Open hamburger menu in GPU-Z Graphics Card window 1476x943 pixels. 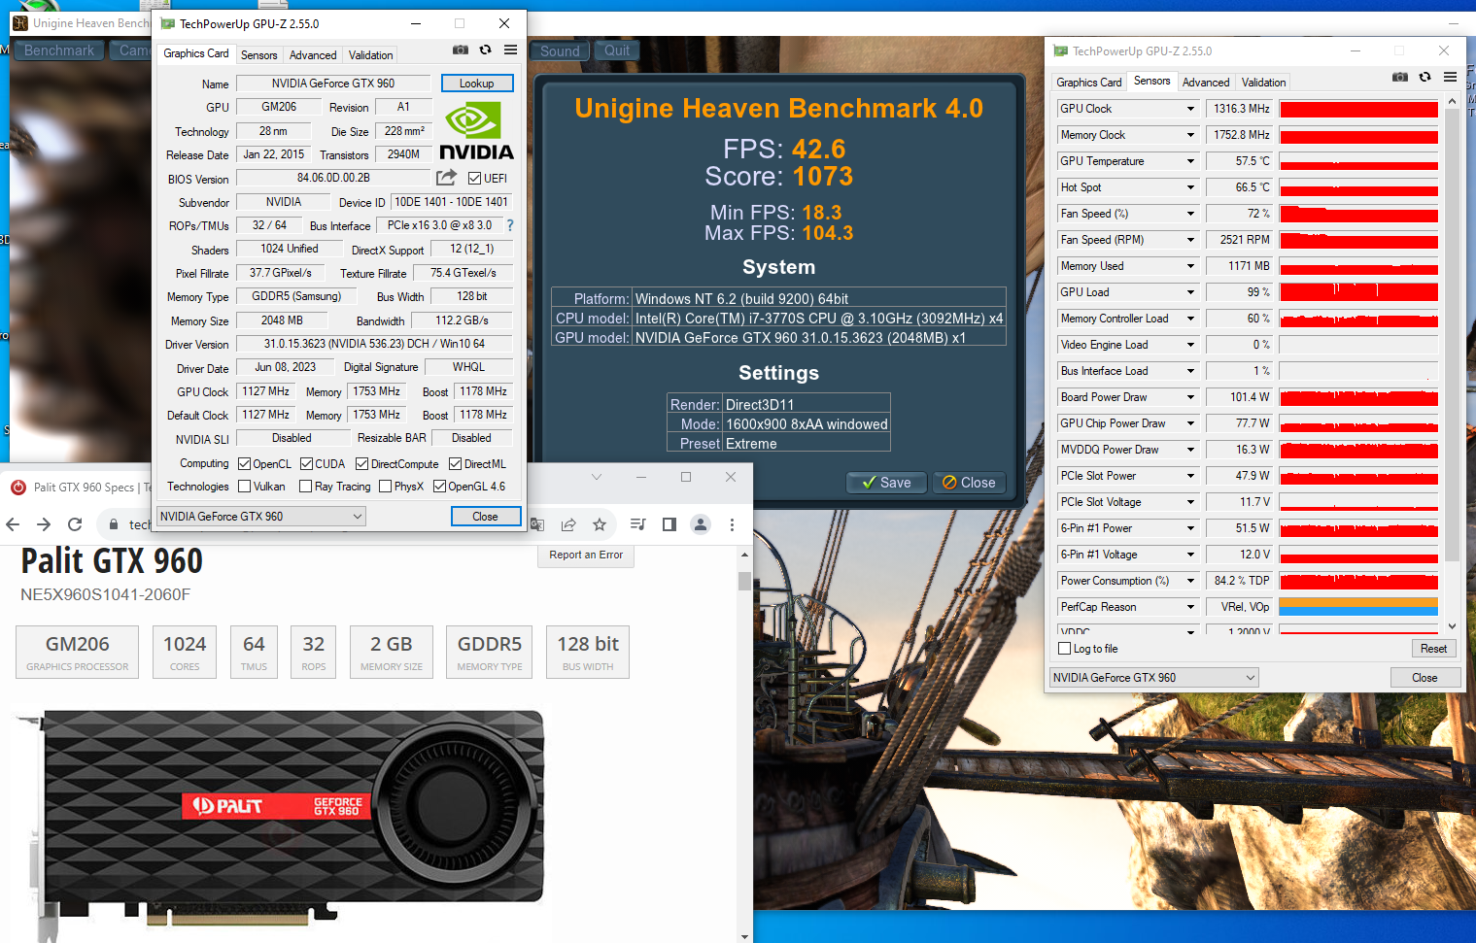(510, 50)
